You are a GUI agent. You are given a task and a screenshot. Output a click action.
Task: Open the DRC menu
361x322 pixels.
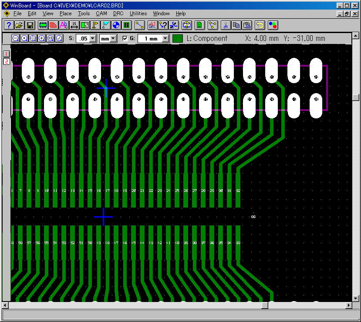point(118,13)
